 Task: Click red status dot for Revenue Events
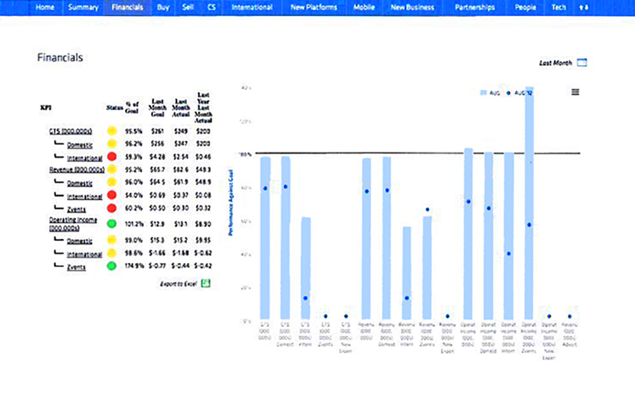tap(111, 209)
